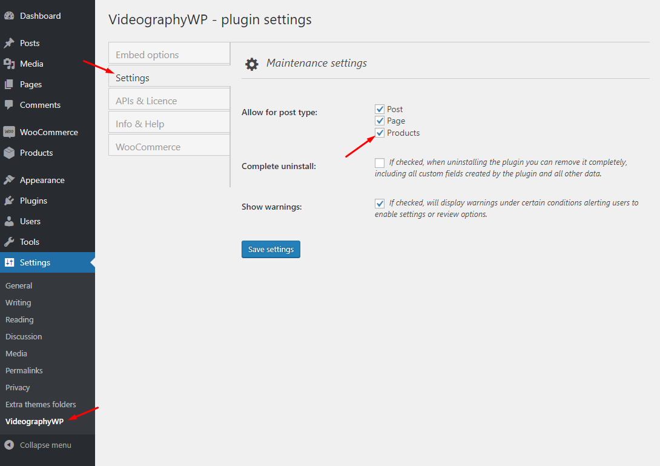Click the Products checkbox label text
This screenshot has height=466, width=660.
pos(403,133)
